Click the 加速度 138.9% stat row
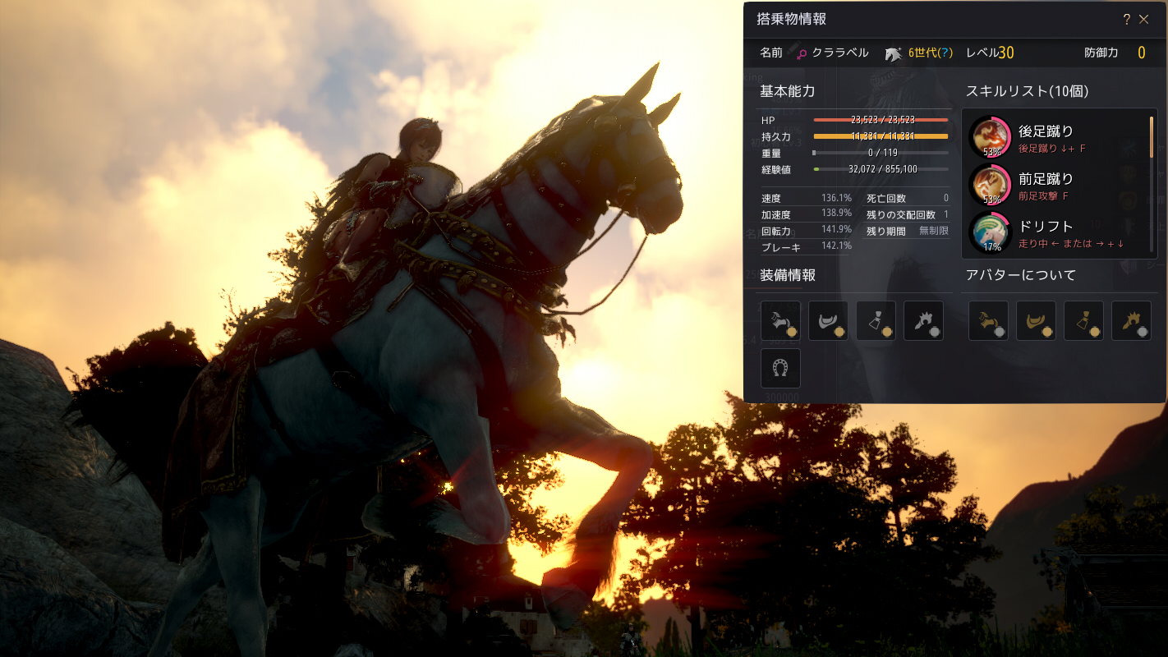This screenshot has height=657, width=1168. [x=807, y=214]
